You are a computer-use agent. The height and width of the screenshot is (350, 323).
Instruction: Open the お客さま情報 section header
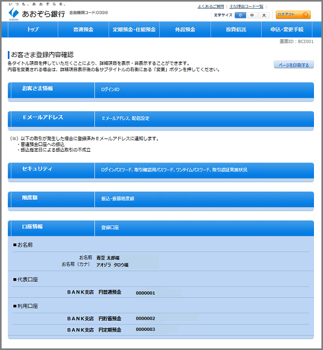pyautogui.click(x=37, y=88)
